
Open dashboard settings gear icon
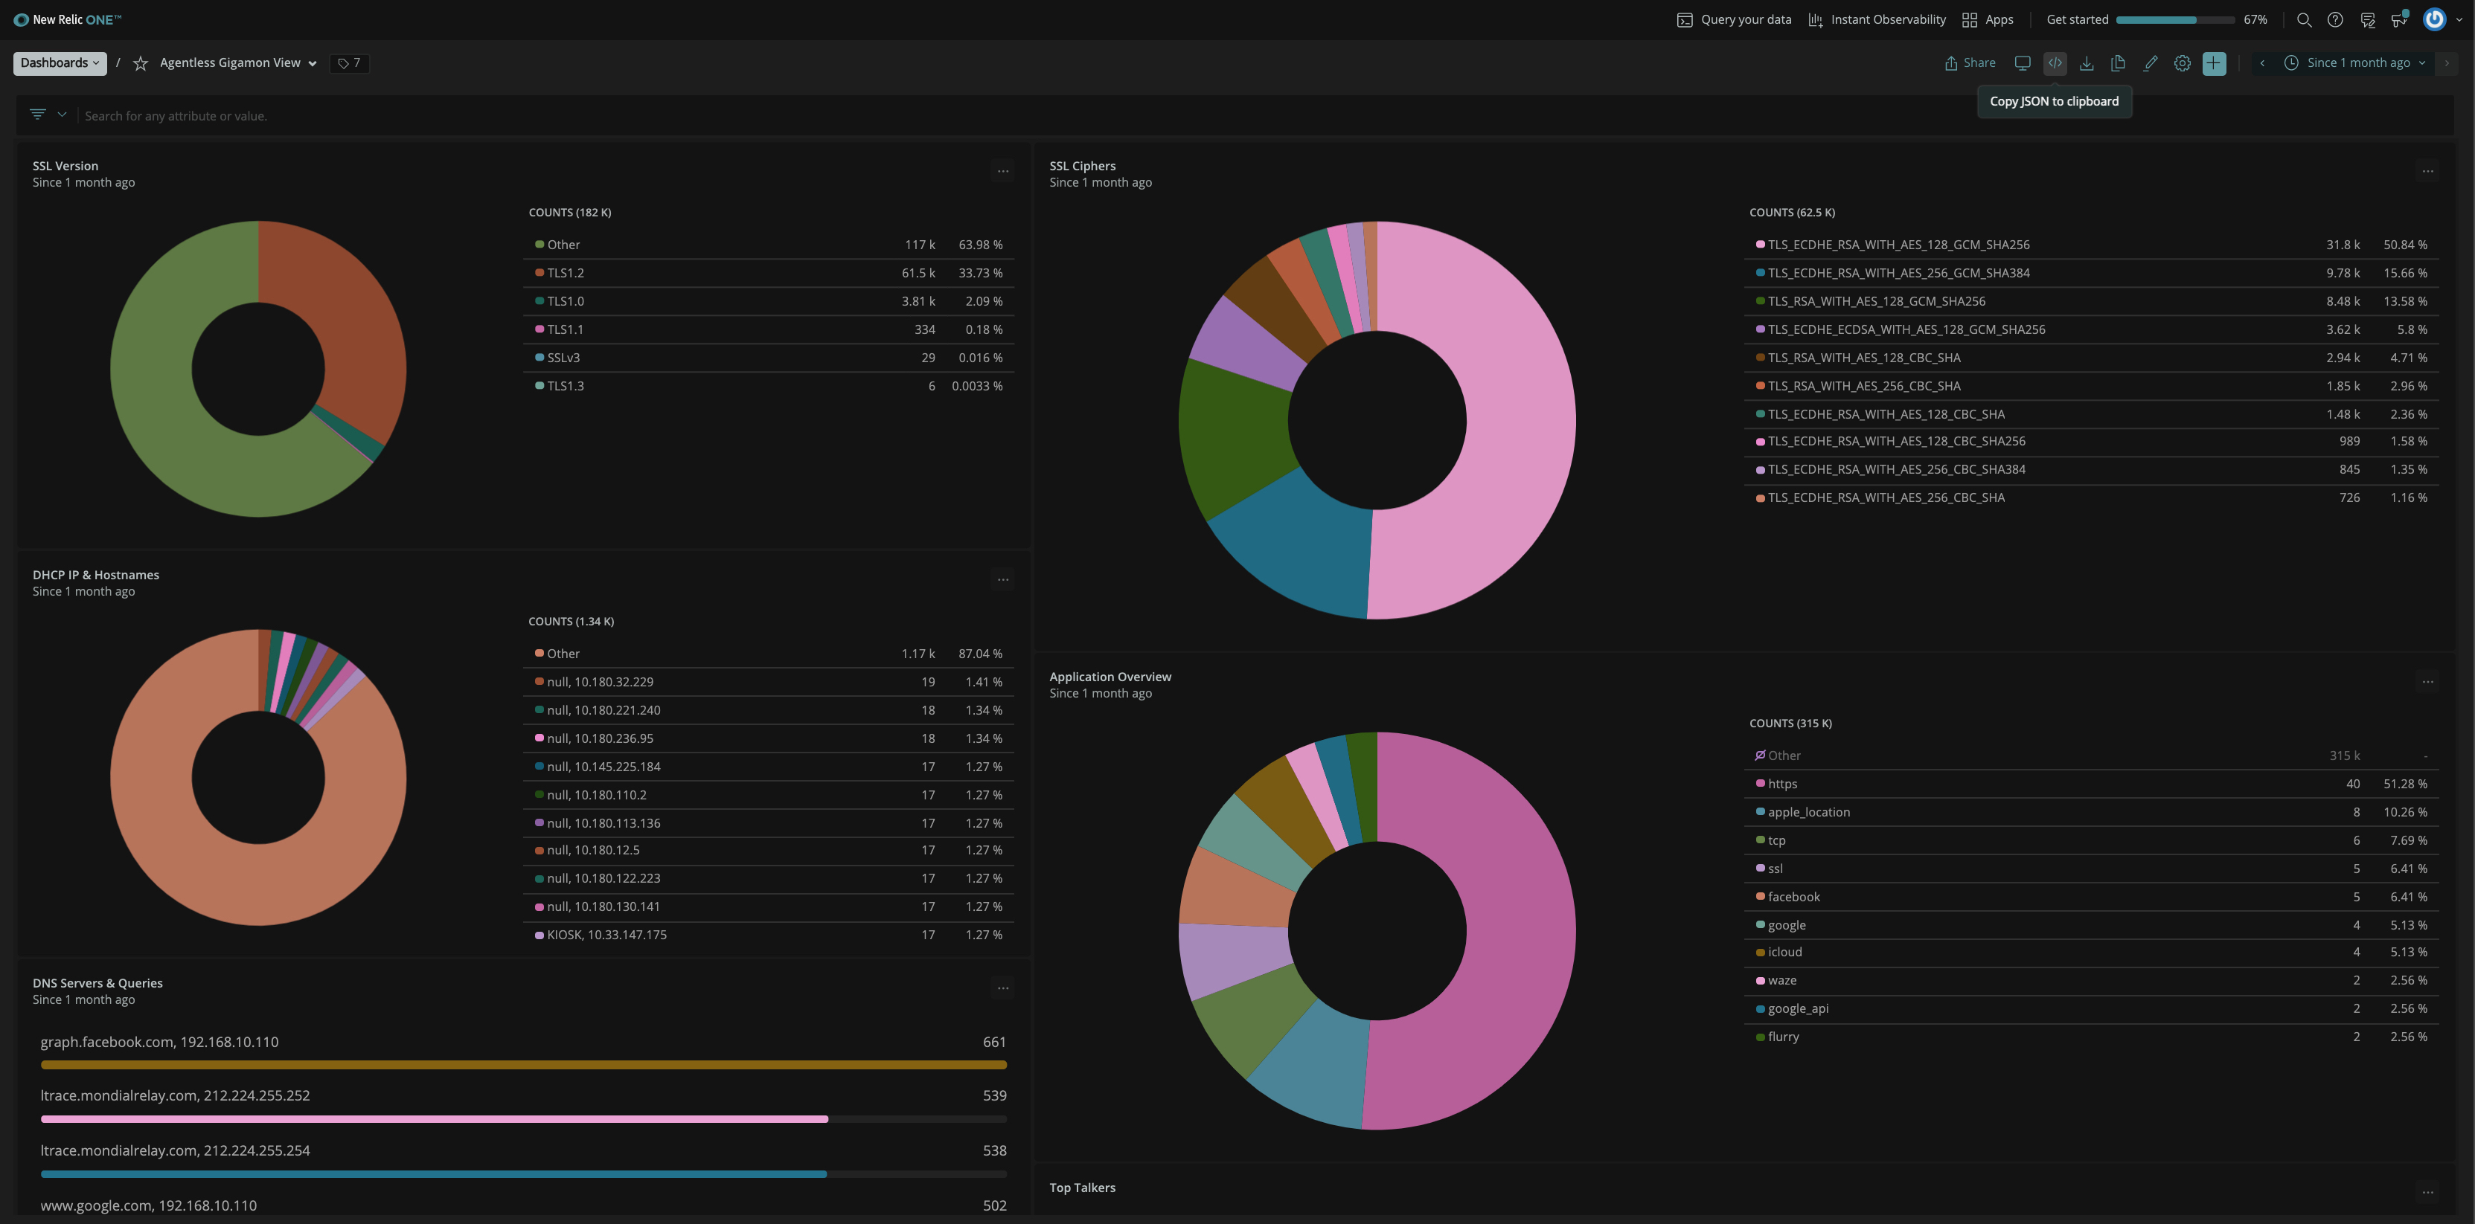coord(2182,63)
